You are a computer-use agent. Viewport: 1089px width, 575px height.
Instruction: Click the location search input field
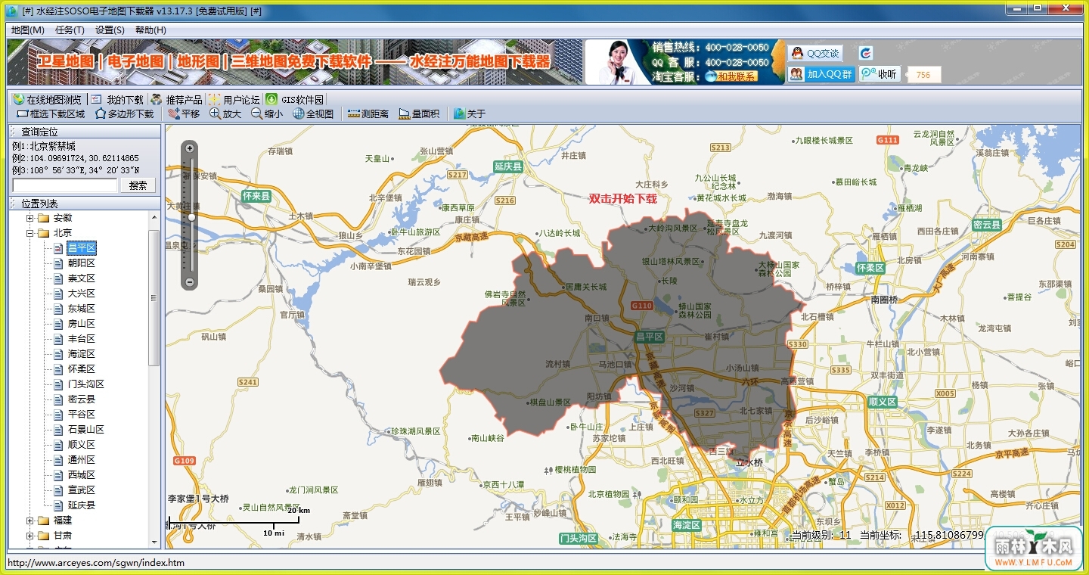(65, 185)
